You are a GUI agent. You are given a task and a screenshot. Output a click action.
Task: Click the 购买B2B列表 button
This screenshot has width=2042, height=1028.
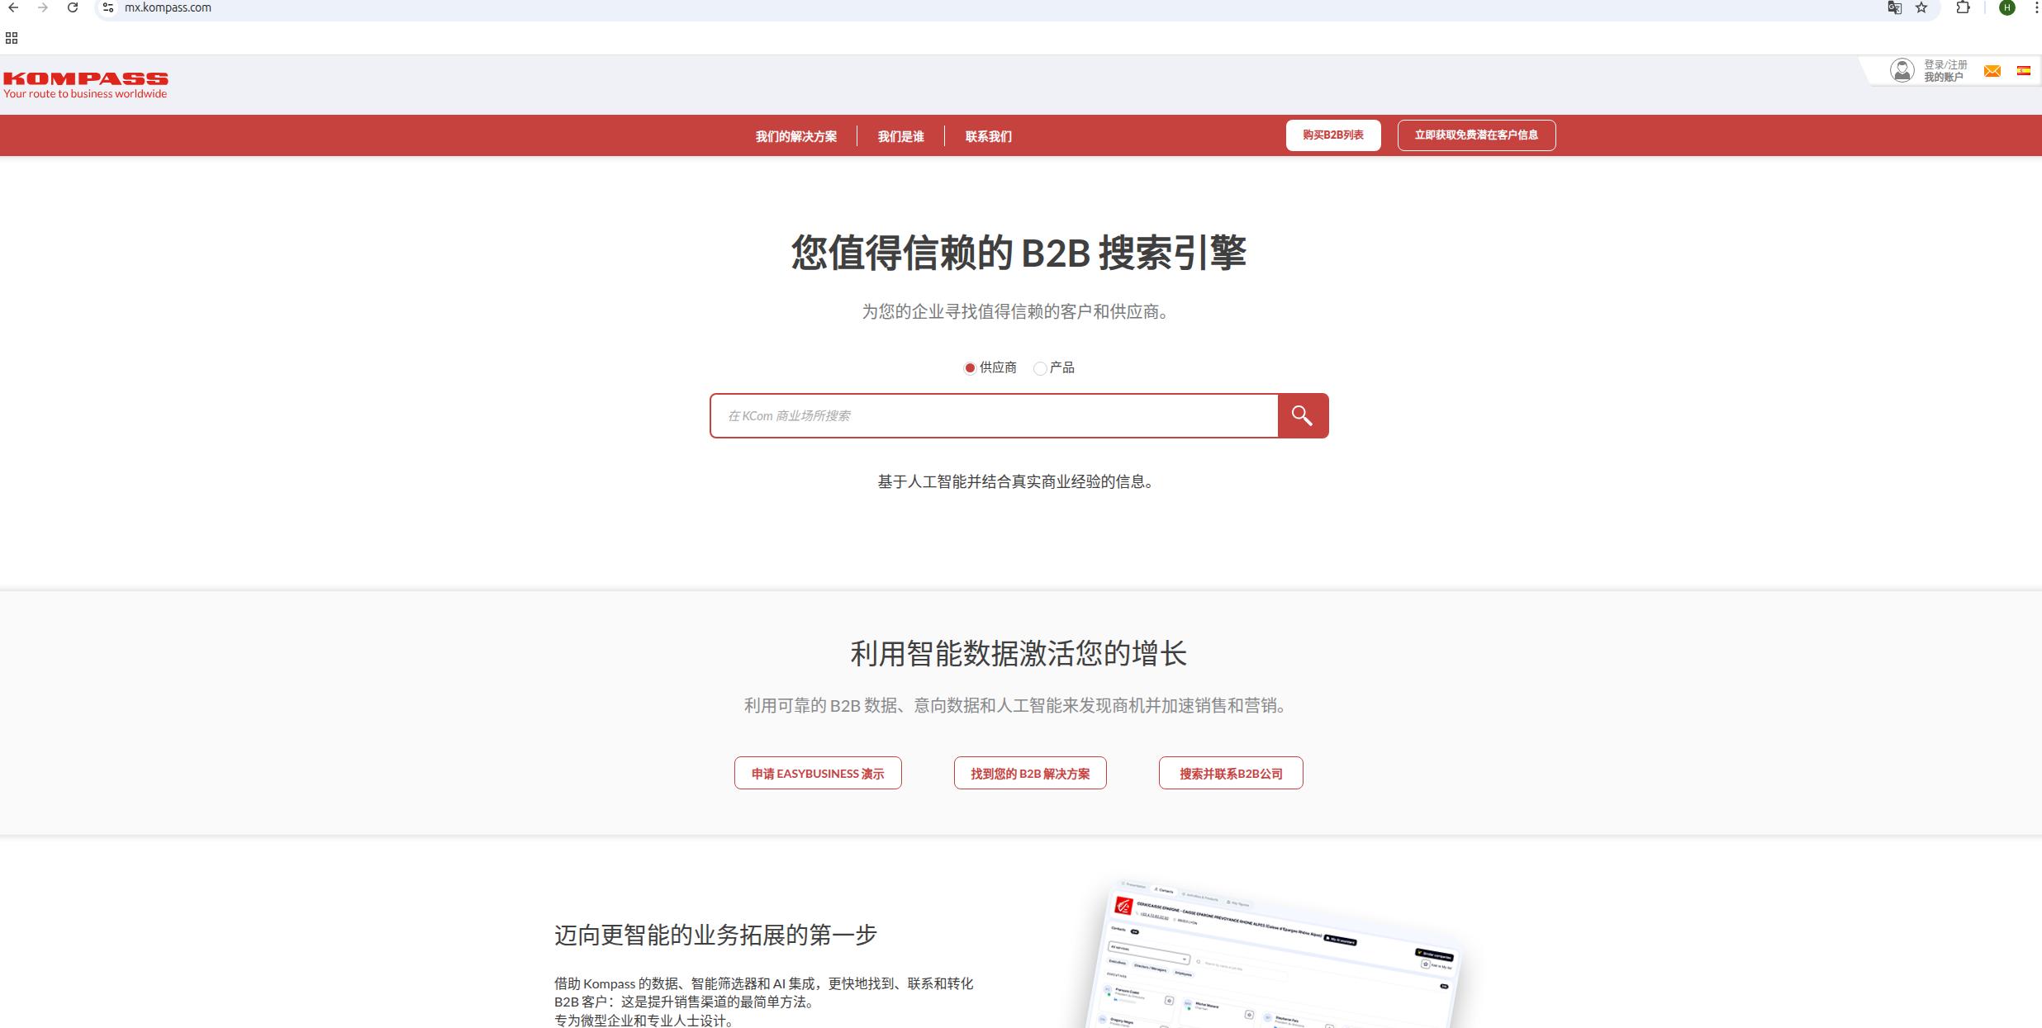point(1333,135)
